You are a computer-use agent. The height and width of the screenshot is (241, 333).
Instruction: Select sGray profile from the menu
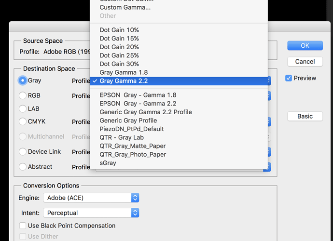tap(108, 163)
